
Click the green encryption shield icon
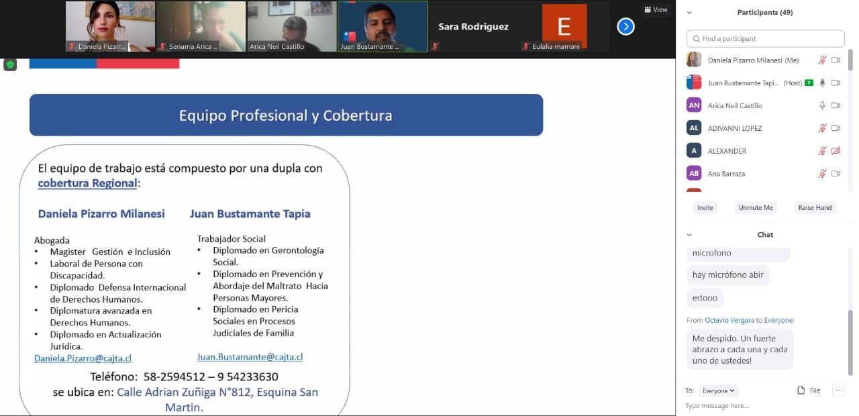click(10, 64)
